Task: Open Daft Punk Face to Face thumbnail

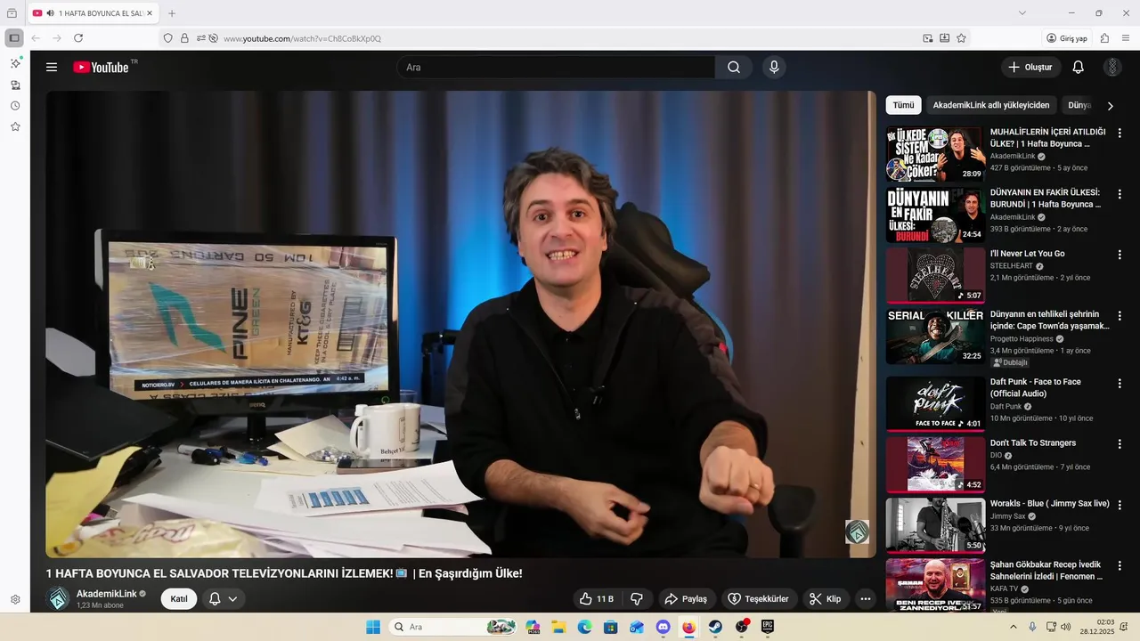Action: click(935, 403)
